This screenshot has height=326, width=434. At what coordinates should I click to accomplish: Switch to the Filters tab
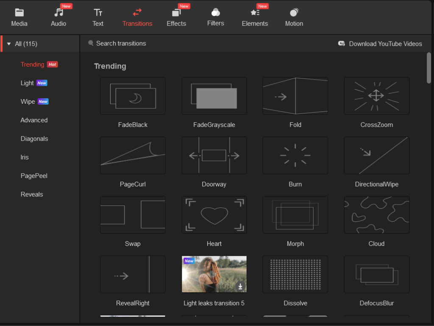point(216,17)
